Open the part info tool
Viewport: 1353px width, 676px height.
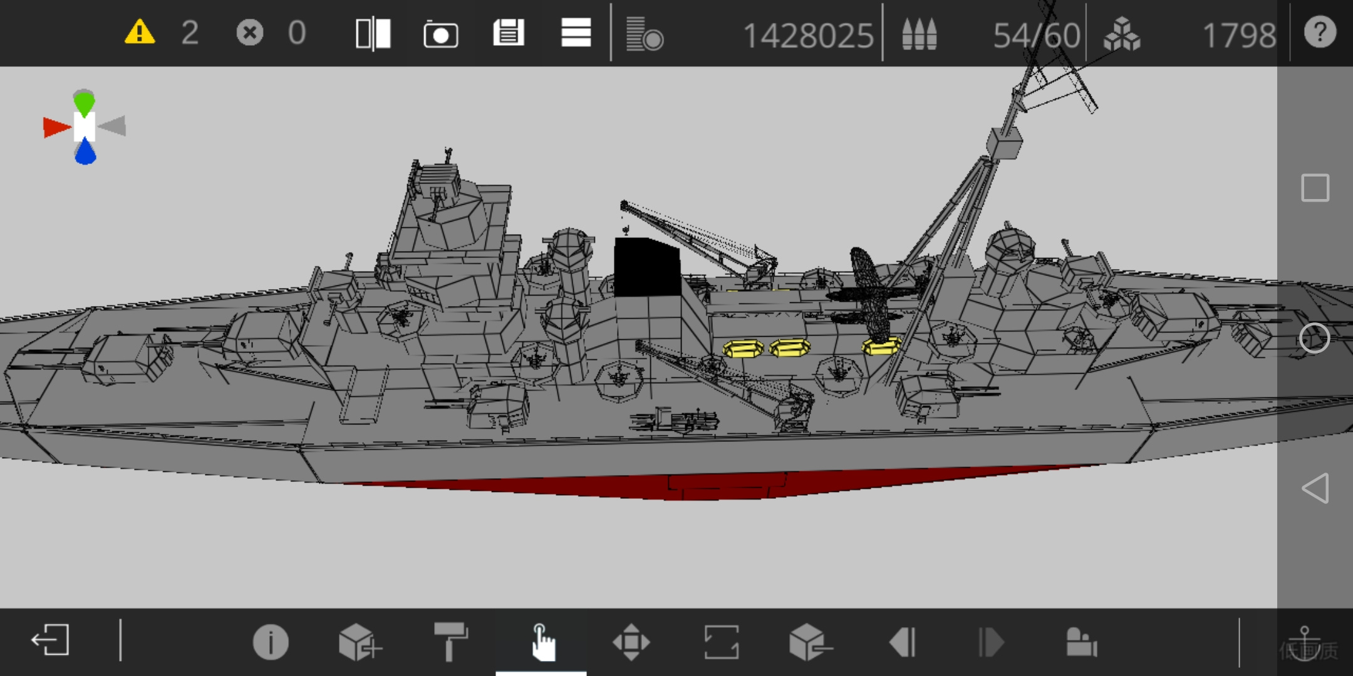271,642
